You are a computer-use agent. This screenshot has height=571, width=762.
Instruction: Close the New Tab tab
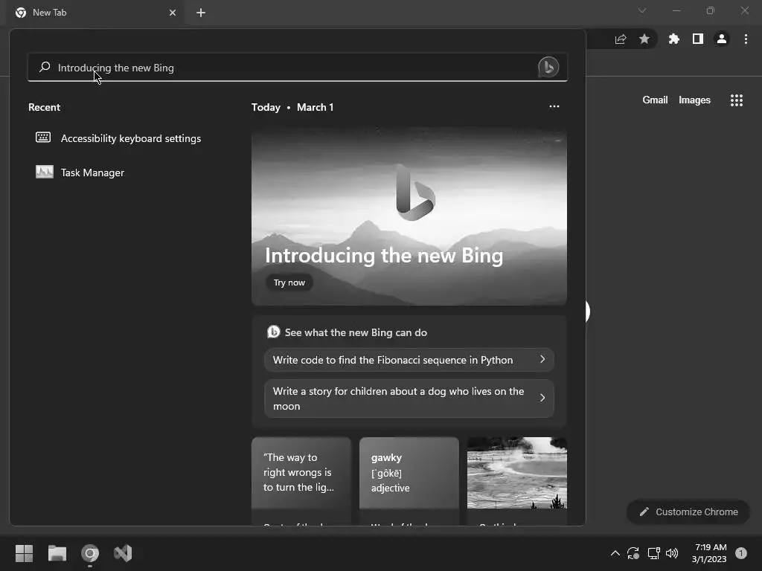coord(173,13)
